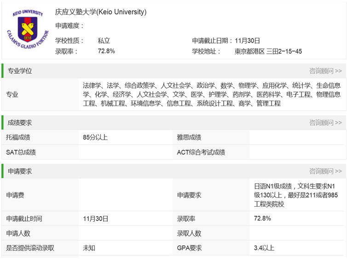347x259 pixels.
Task: Click the GPA value 3.4以上
Action: [x=264, y=248]
